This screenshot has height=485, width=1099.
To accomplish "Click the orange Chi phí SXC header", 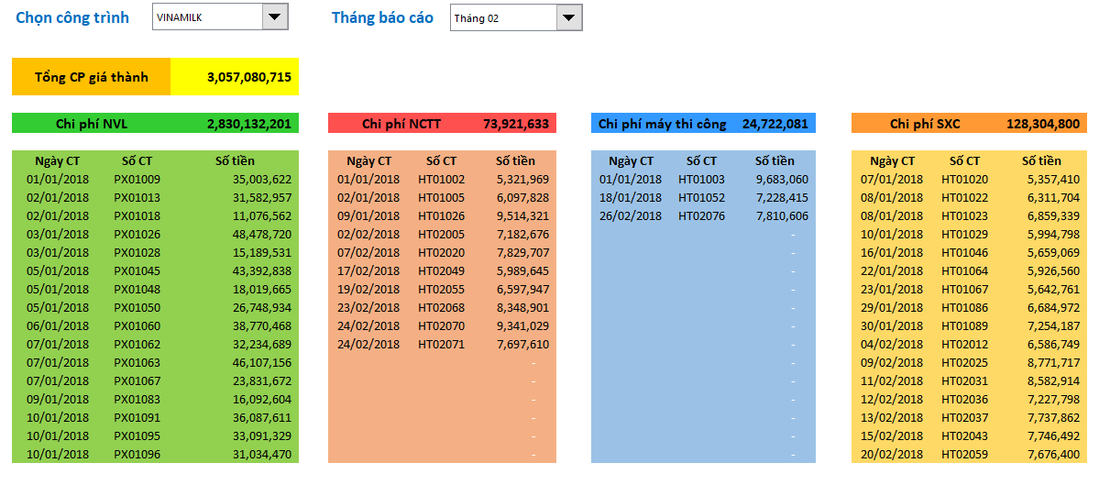I will coord(924,124).
